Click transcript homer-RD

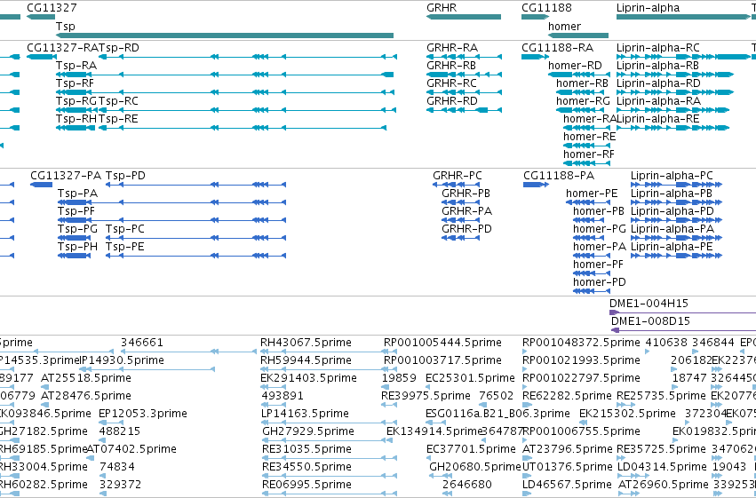(575, 66)
